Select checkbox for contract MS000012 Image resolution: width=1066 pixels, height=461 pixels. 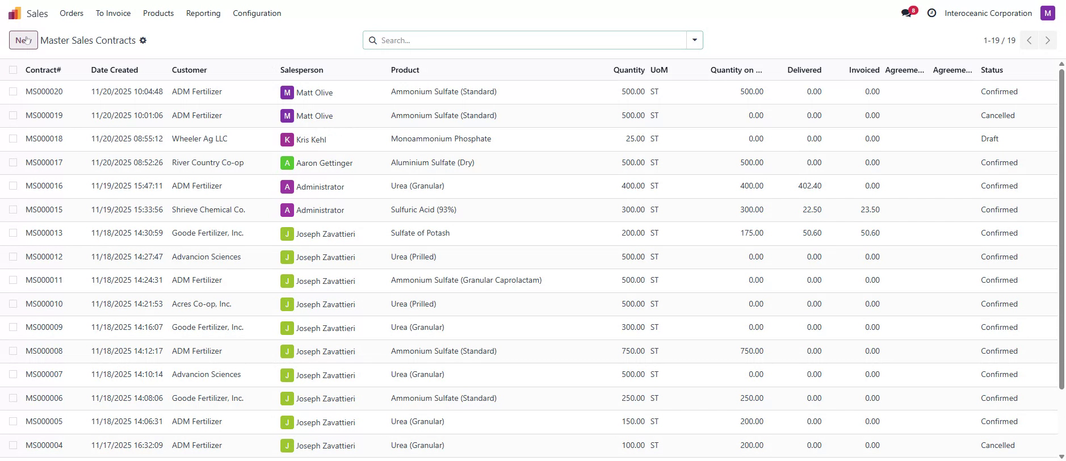pyautogui.click(x=13, y=257)
